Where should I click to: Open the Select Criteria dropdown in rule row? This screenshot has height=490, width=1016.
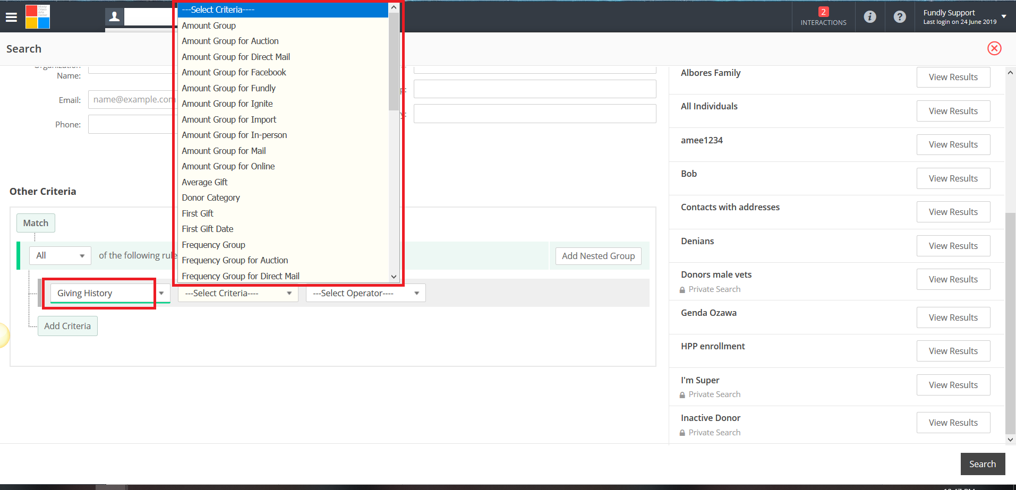coord(238,293)
